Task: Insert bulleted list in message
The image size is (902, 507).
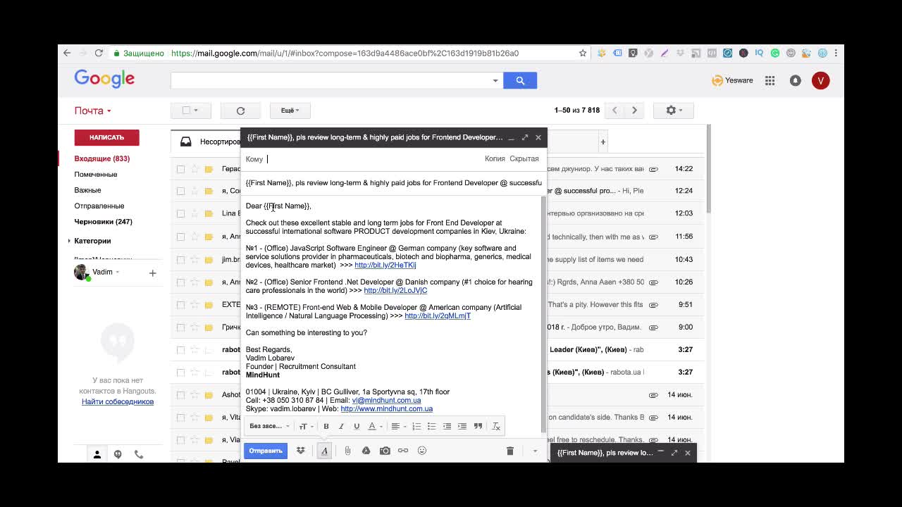Action: [x=431, y=426]
